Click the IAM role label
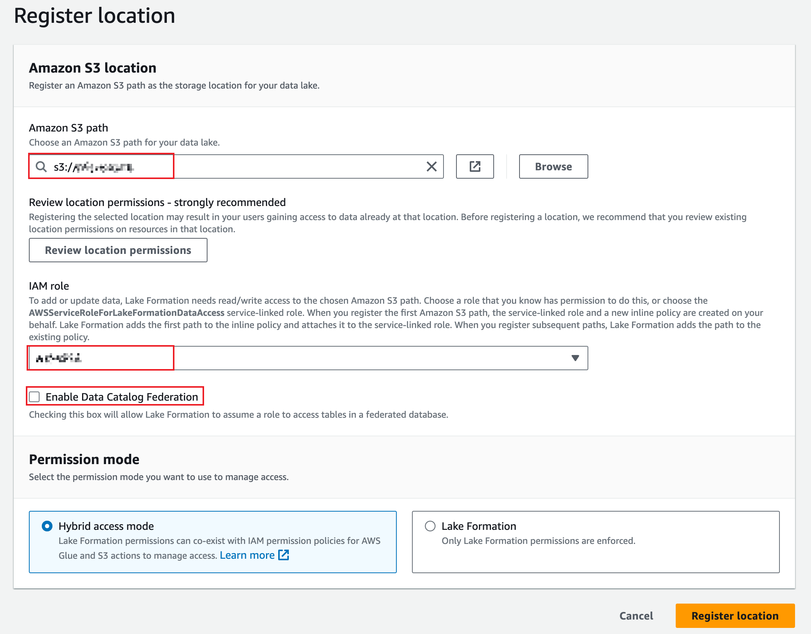Image resolution: width=811 pixels, height=634 pixels. 49,286
